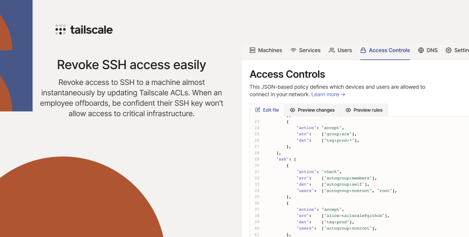Click line number 29 in editor gutter
Image resolution: width=469 pixels, height=237 pixels.
(257, 159)
